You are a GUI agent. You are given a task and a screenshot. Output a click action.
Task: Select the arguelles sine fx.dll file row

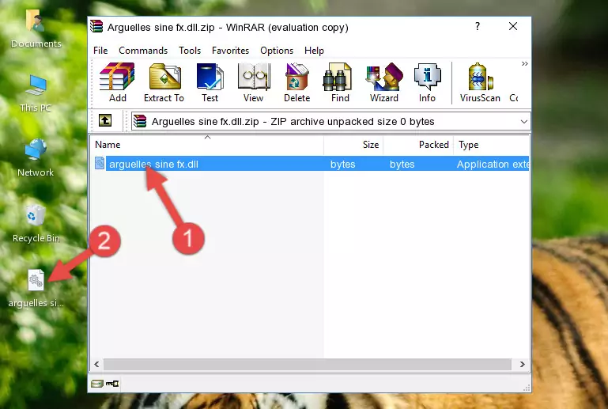[311, 164]
